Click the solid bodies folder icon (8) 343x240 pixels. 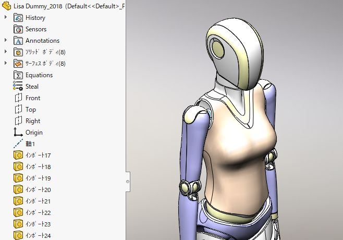(x=18, y=52)
